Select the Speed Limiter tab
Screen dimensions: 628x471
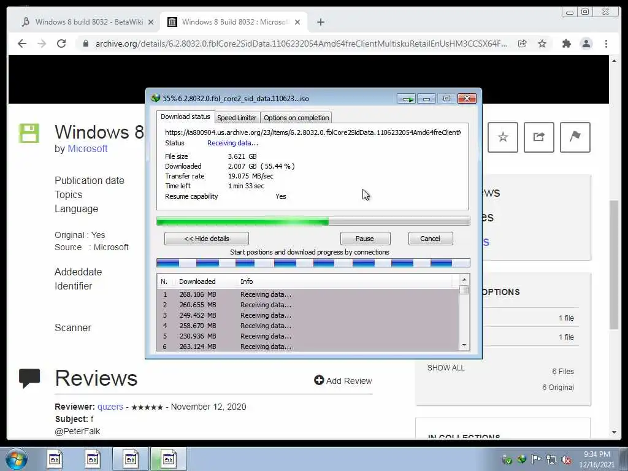tap(237, 118)
